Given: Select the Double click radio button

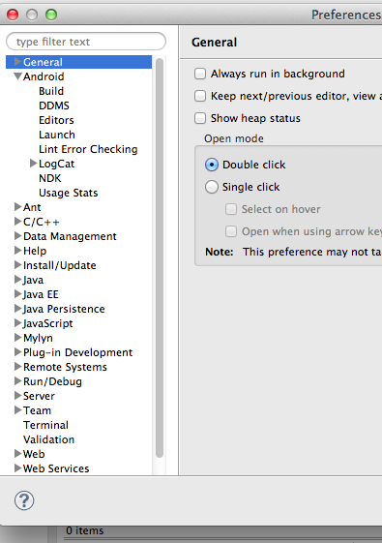Looking at the screenshot, I should [x=212, y=165].
